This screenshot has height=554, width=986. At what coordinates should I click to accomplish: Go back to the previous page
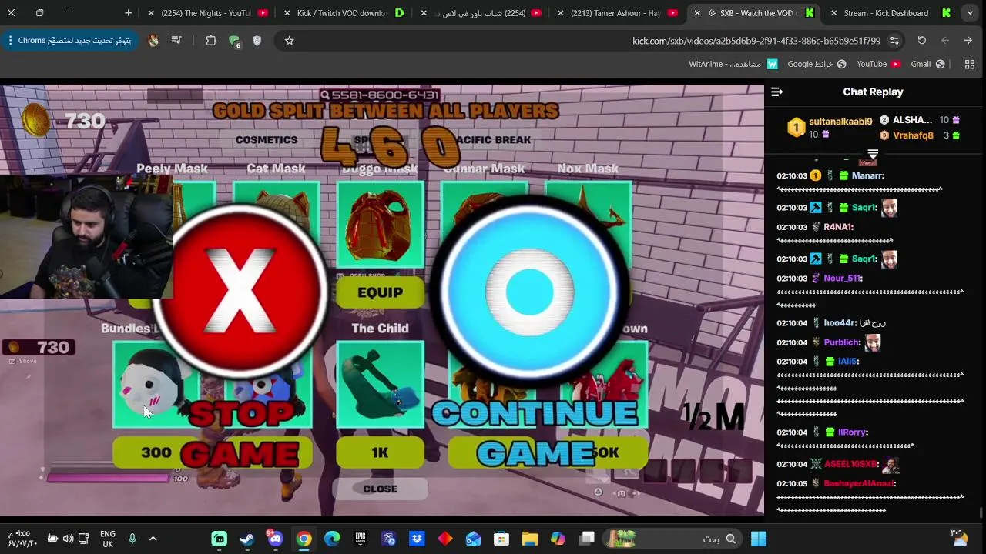click(x=968, y=41)
